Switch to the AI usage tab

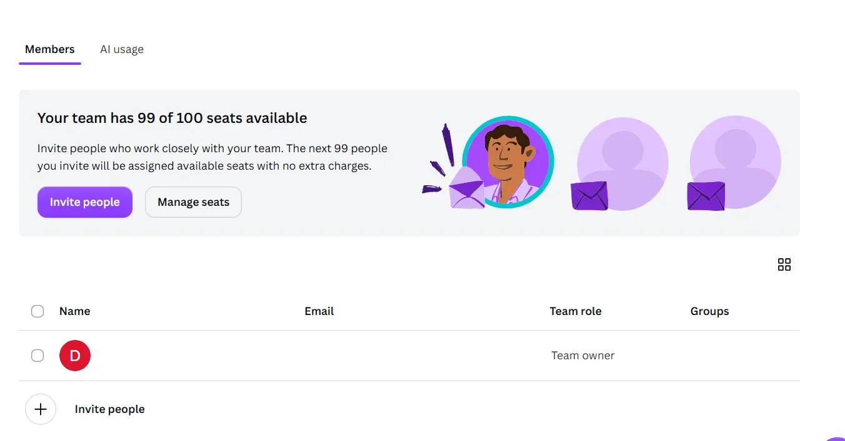pyautogui.click(x=122, y=49)
